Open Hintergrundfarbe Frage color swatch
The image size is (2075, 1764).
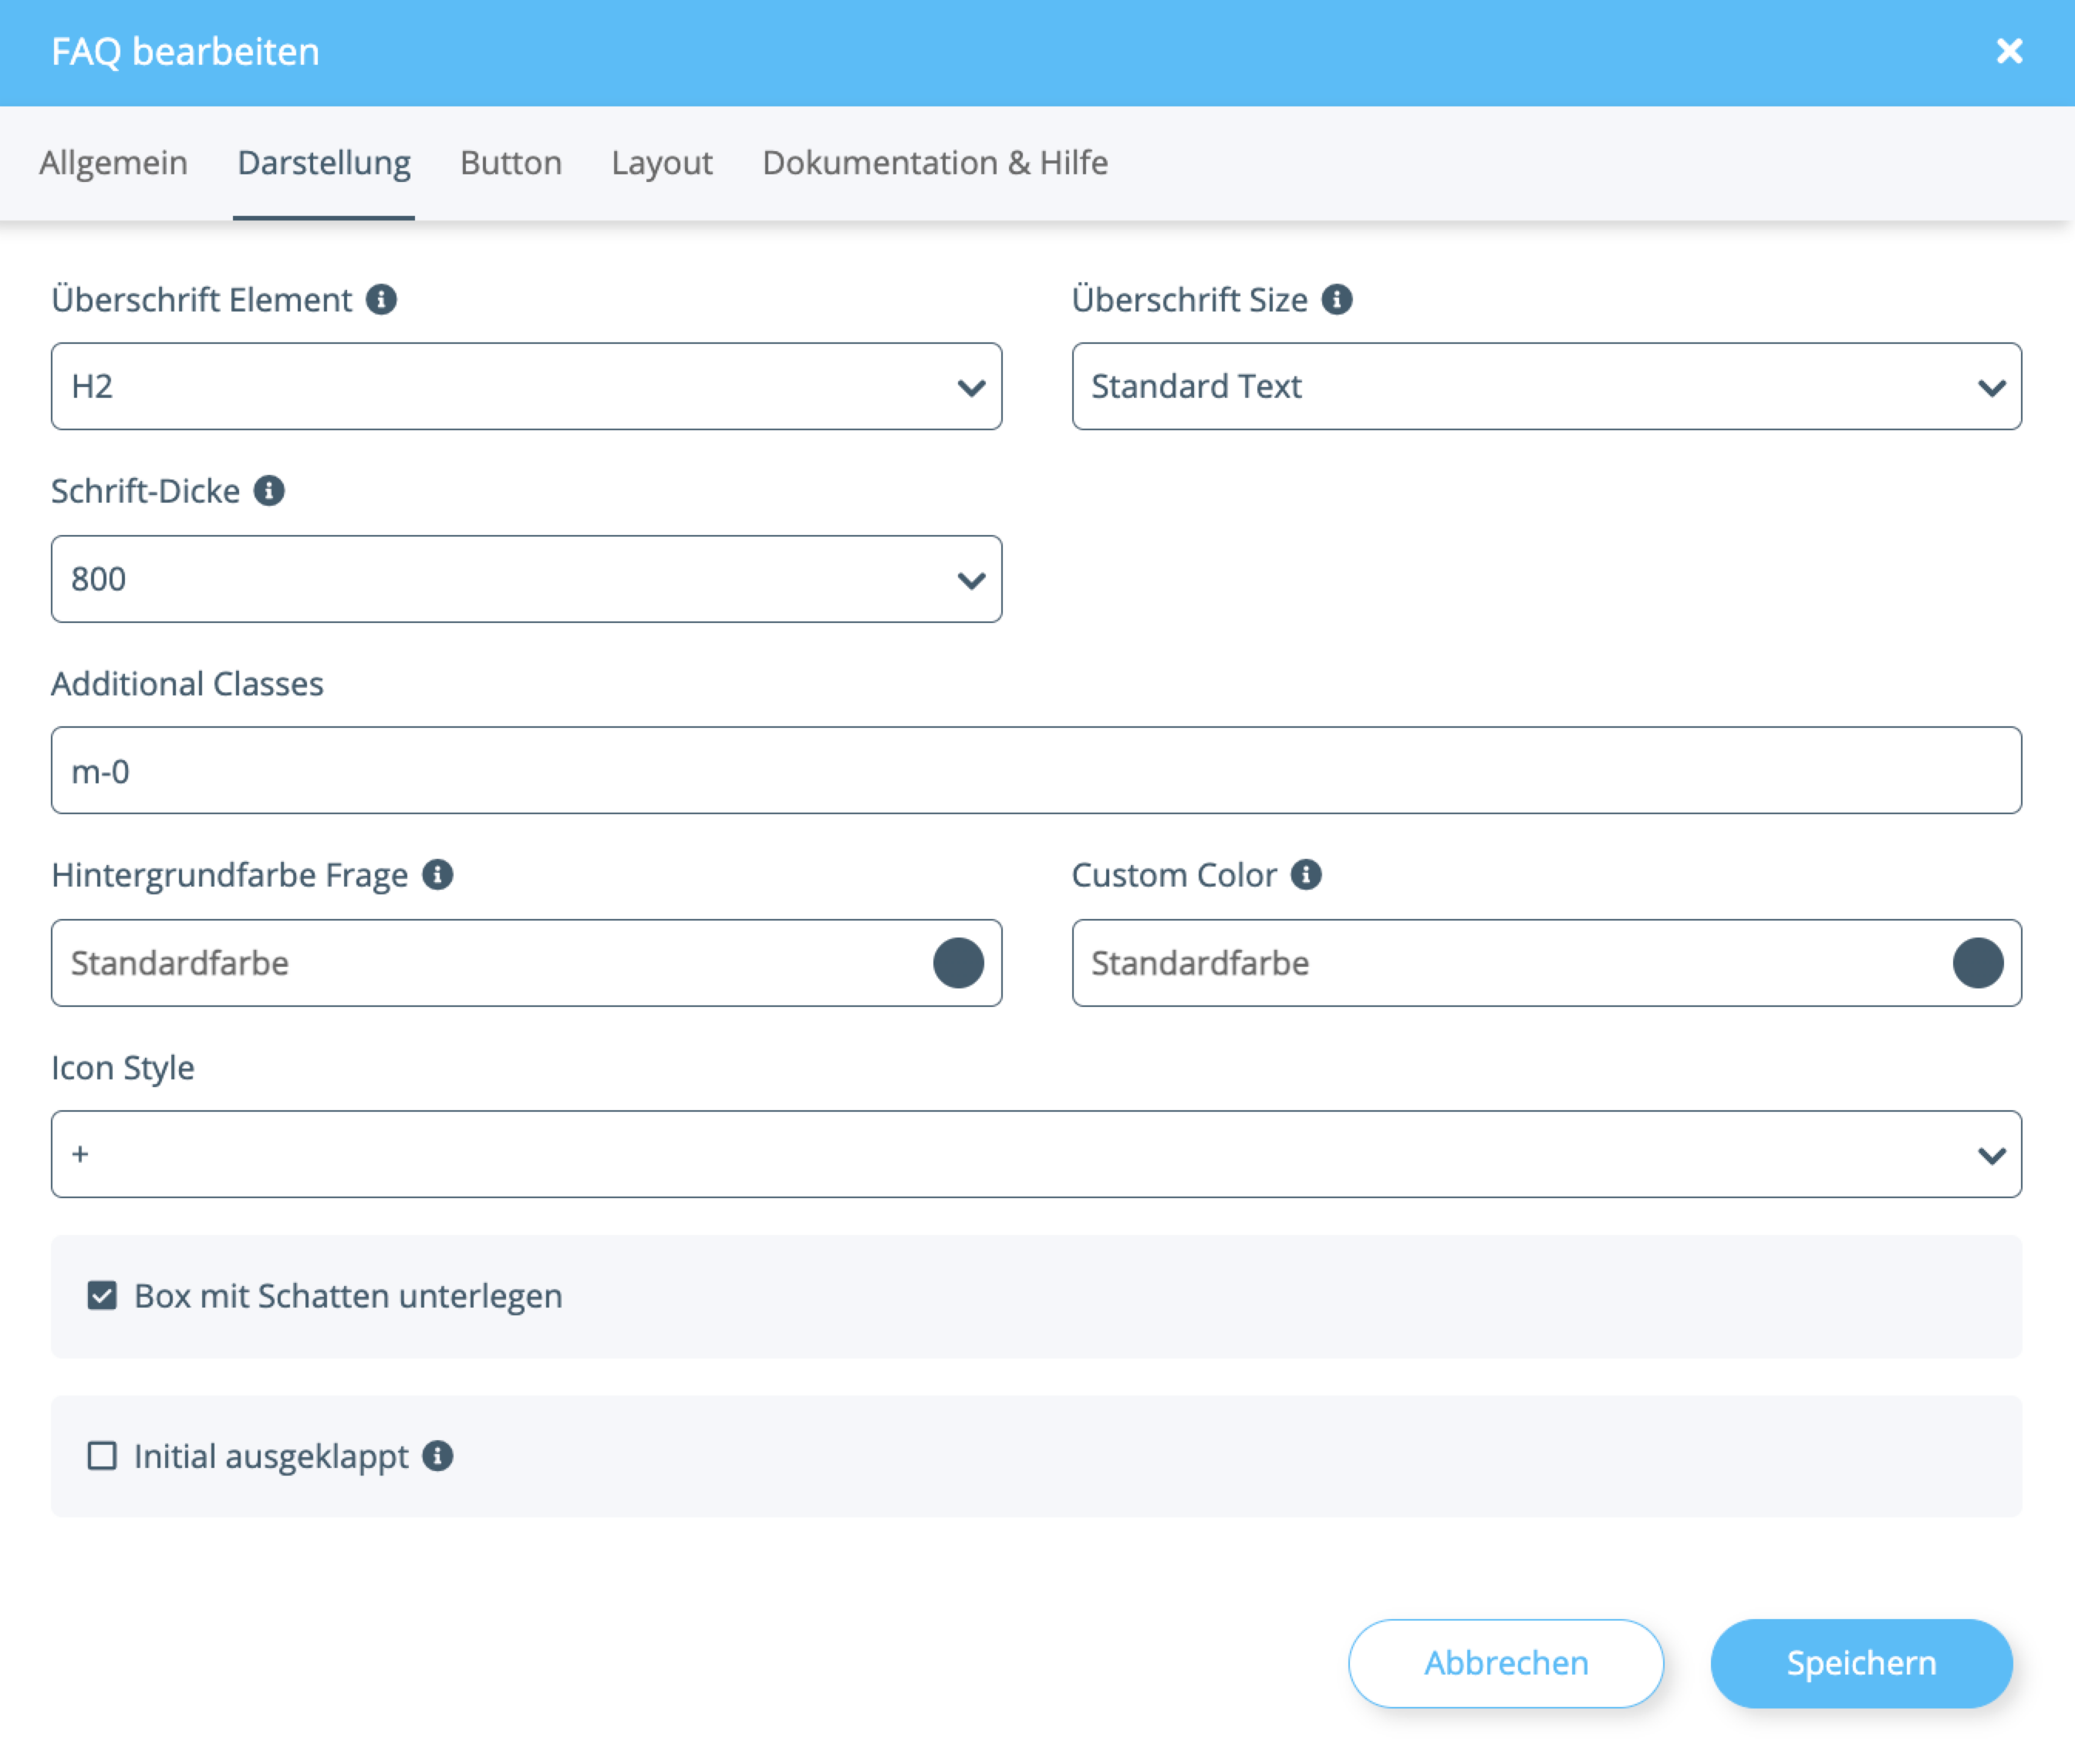[957, 963]
